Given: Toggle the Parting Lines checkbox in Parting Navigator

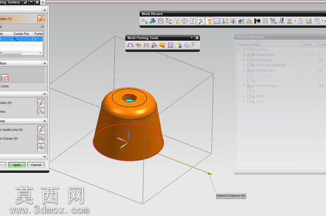Looking at the screenshot, I should (249, 70).
